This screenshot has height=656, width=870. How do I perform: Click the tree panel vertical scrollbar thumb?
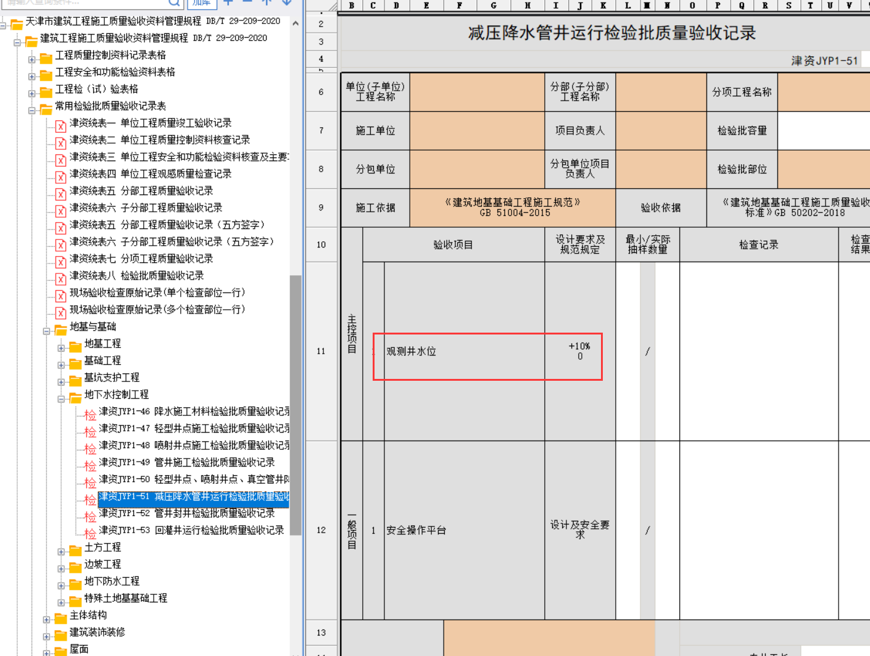(296, 405)
